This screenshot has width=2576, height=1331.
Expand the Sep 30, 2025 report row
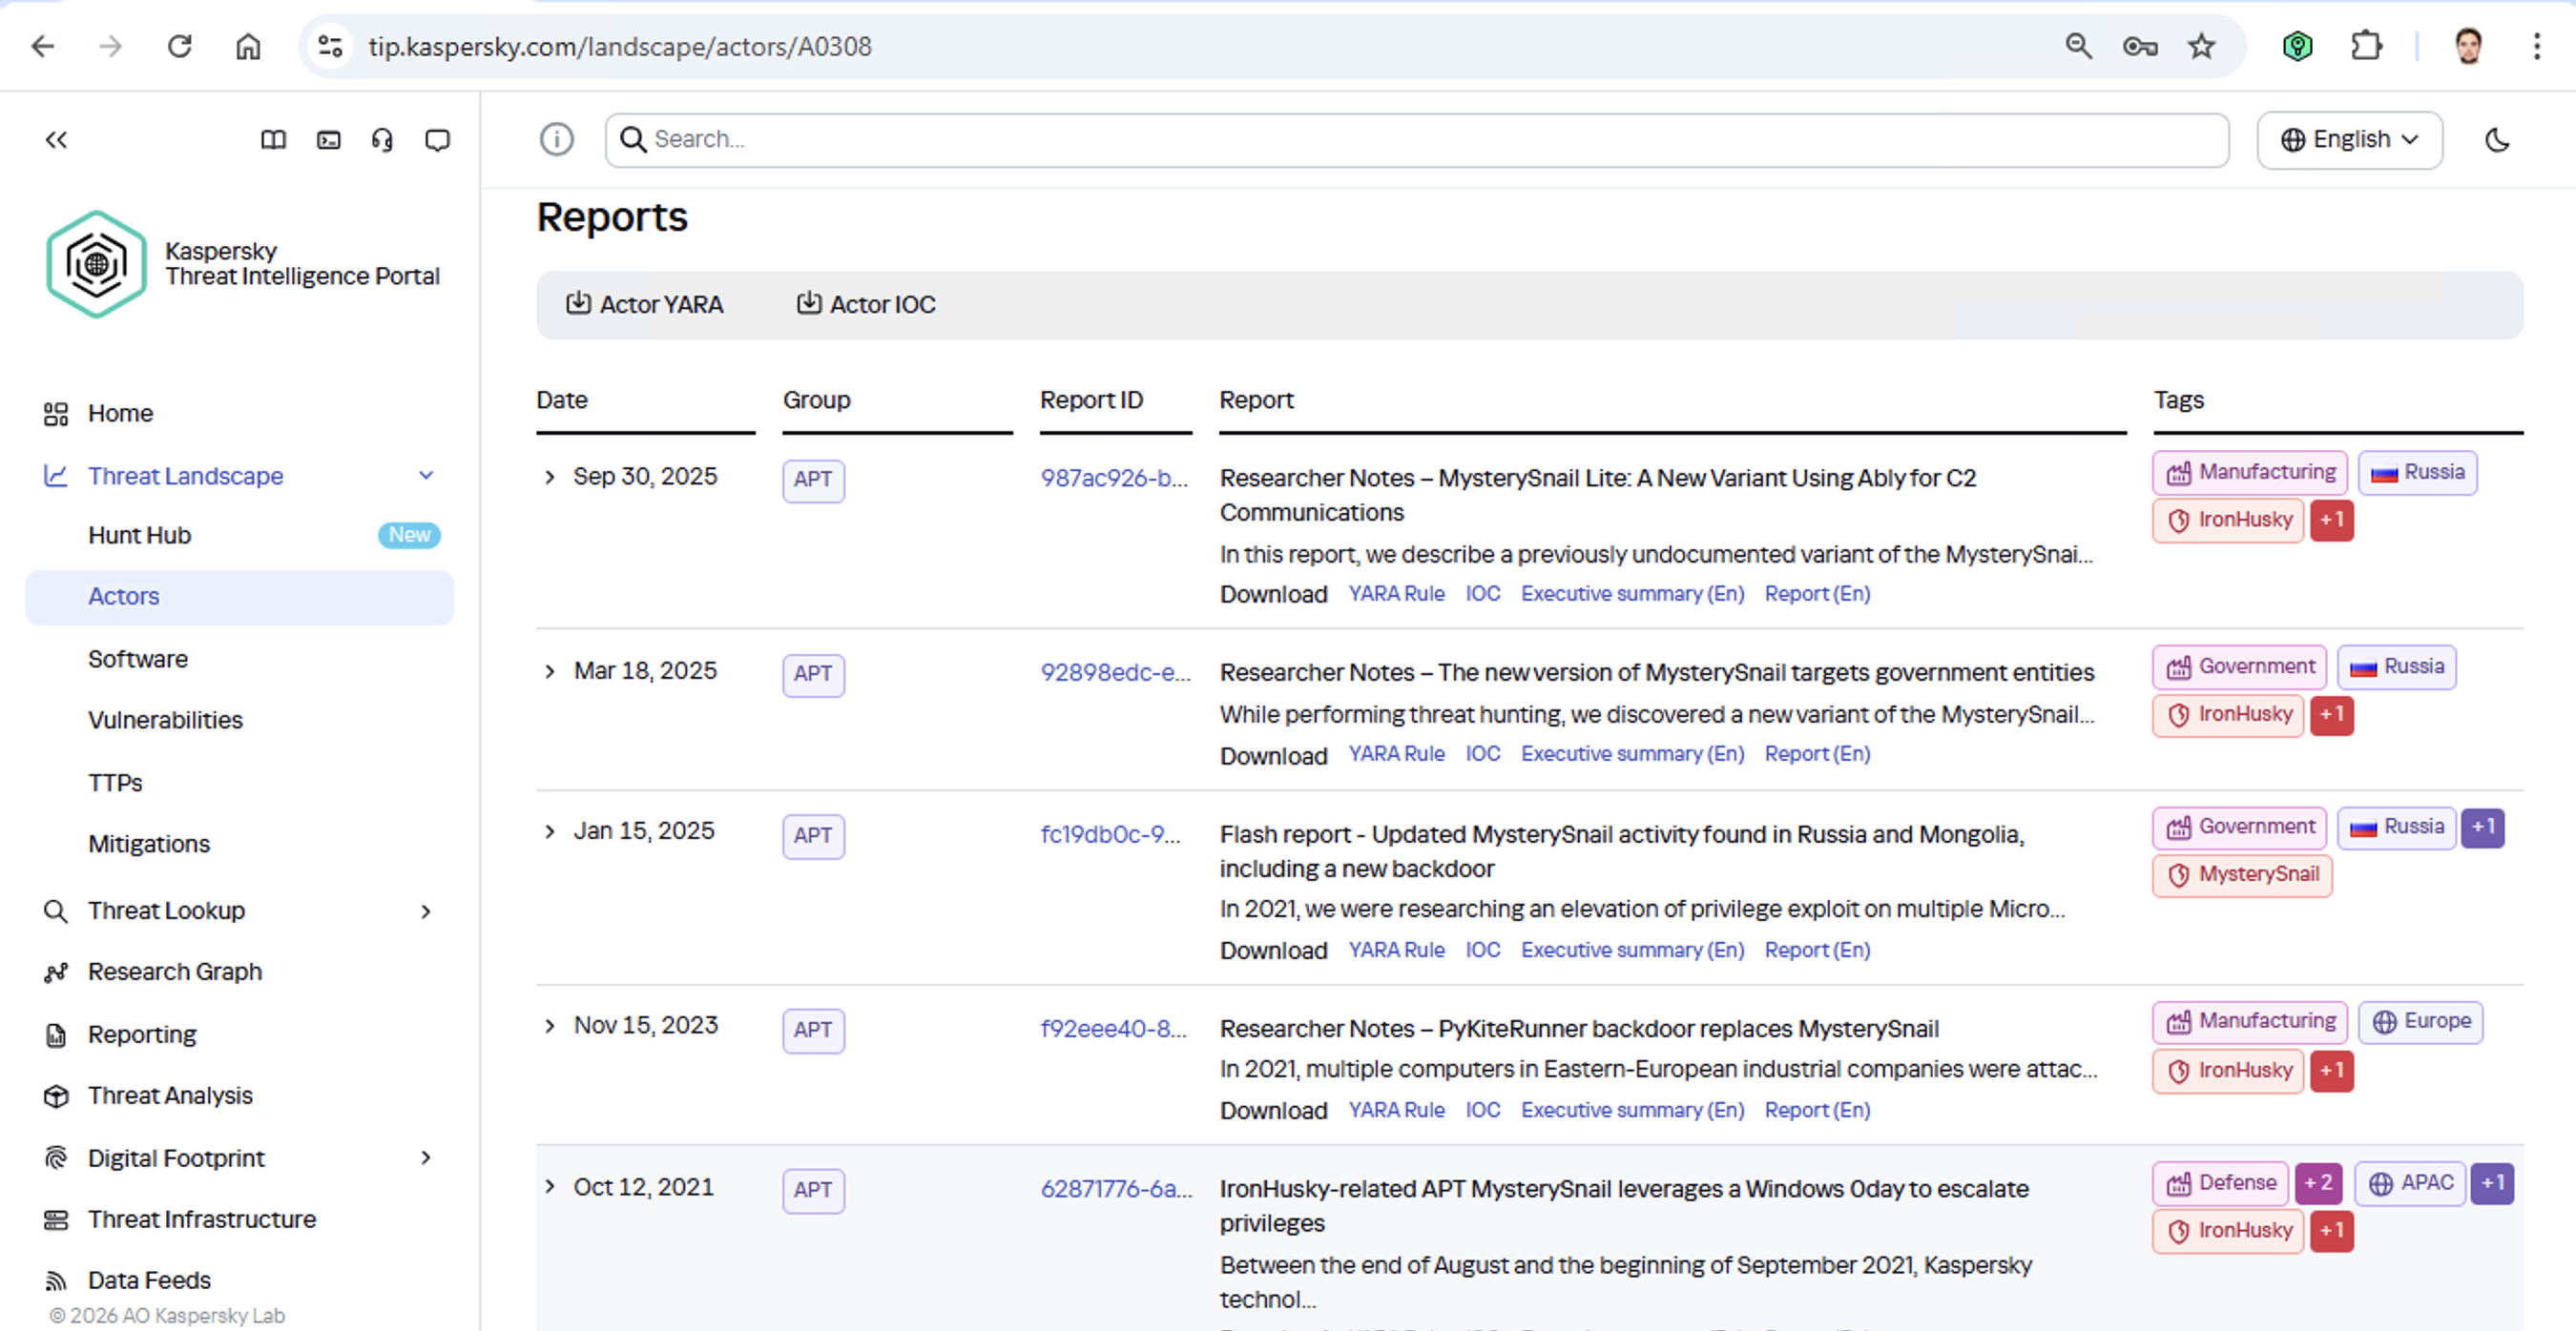(x=549, y=477)
